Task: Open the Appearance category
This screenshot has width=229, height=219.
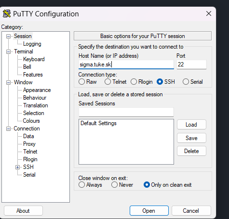Action: click(37, 90)
